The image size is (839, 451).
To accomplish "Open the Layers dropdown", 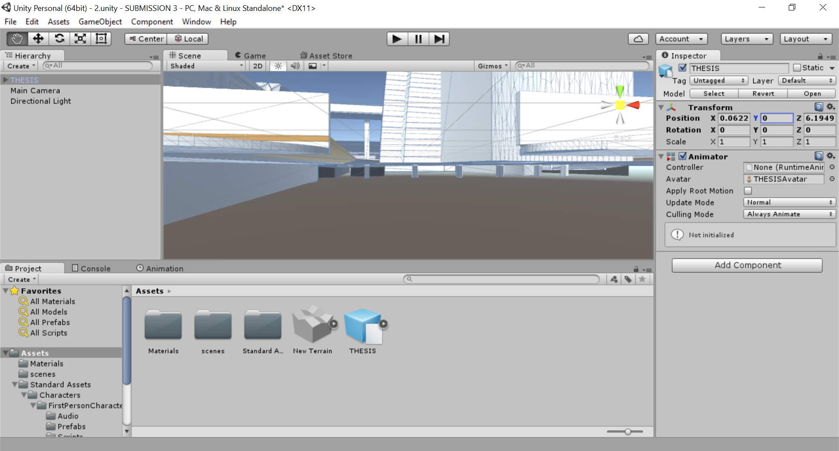I will coord(746,38).
